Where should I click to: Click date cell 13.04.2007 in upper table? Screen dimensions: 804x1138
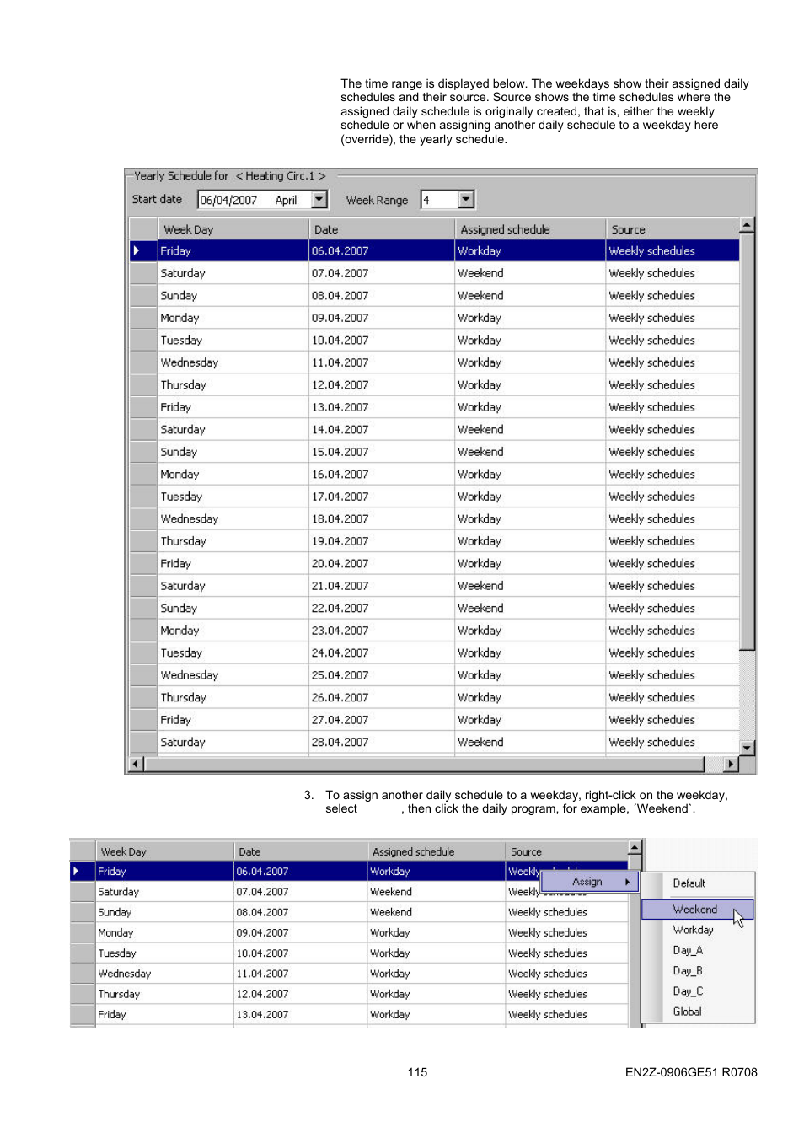click(x=382, y=407)
